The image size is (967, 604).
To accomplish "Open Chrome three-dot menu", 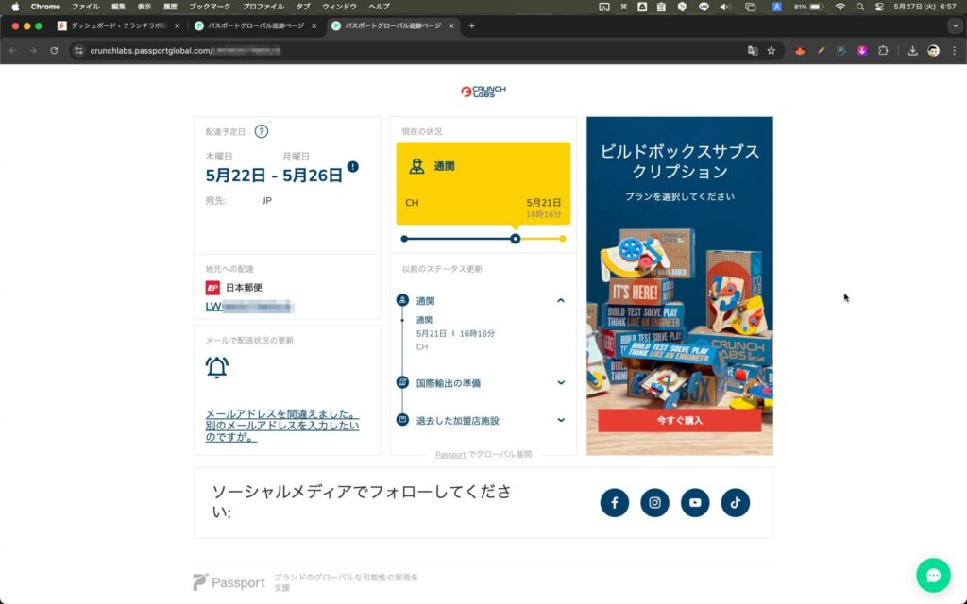I will 954,51.
